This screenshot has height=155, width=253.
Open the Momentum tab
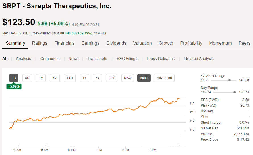point(220,43)
